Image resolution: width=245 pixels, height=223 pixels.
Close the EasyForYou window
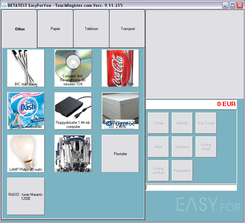[x=240, y=5]
